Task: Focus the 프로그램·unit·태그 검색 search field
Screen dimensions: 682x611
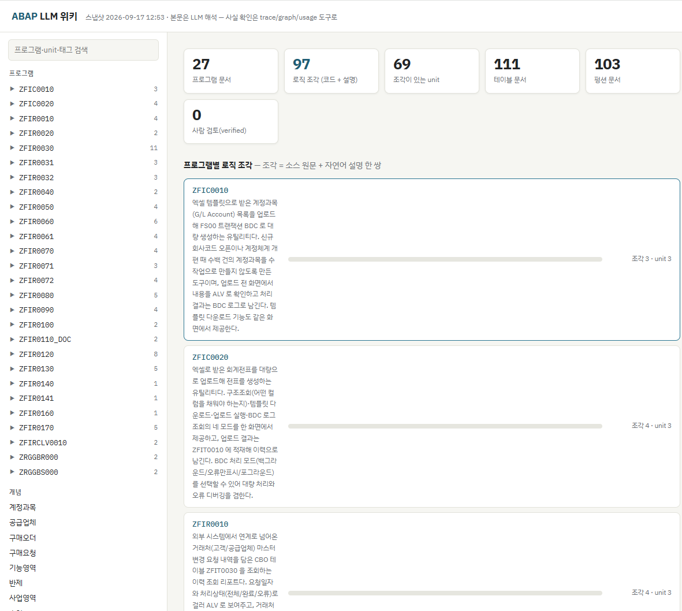Action: [x=83, y=50]
